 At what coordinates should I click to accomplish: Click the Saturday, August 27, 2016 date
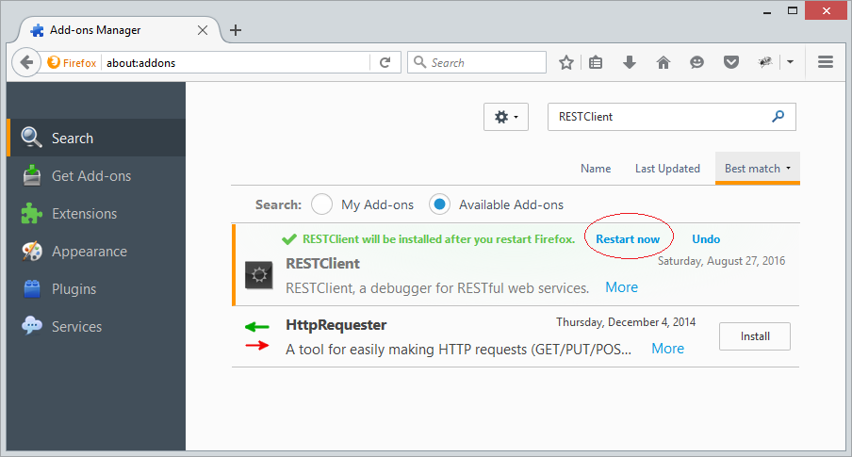point(721,261)
